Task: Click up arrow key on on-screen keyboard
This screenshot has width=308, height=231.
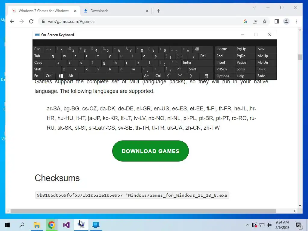Action: (179, 69)
